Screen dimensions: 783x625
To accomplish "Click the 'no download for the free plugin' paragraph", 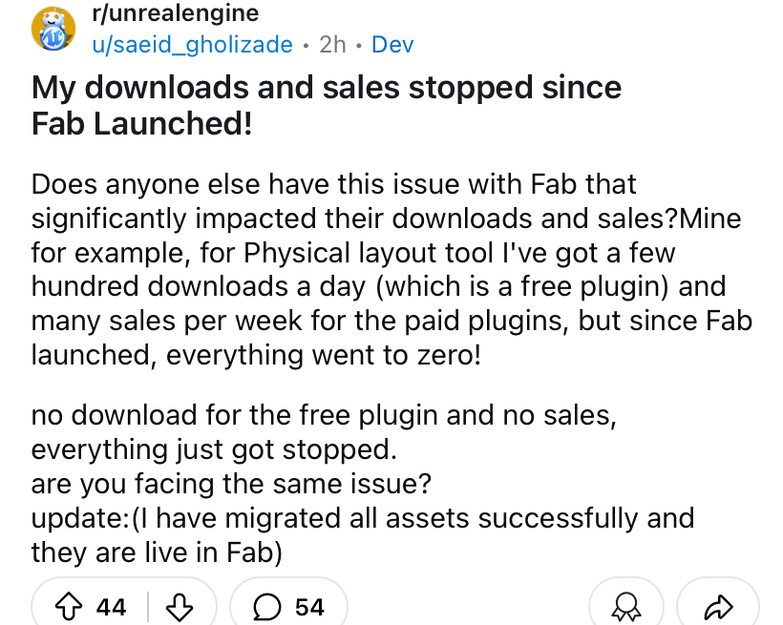I will (324, 432).
